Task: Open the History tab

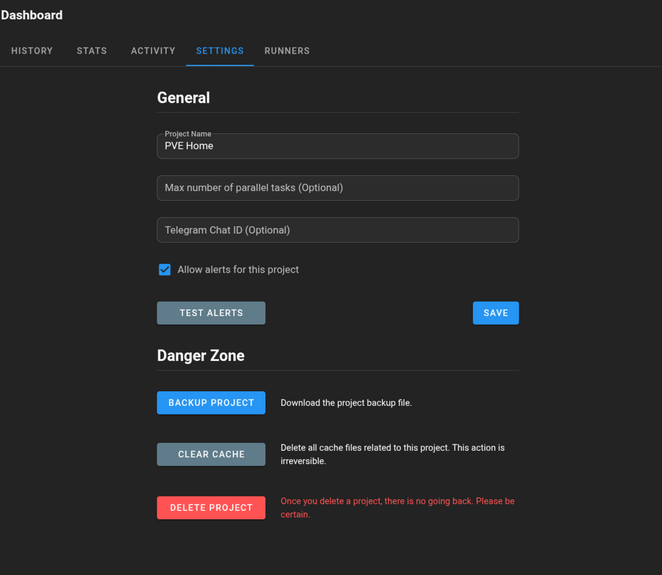Action: (x=32, y=51)
